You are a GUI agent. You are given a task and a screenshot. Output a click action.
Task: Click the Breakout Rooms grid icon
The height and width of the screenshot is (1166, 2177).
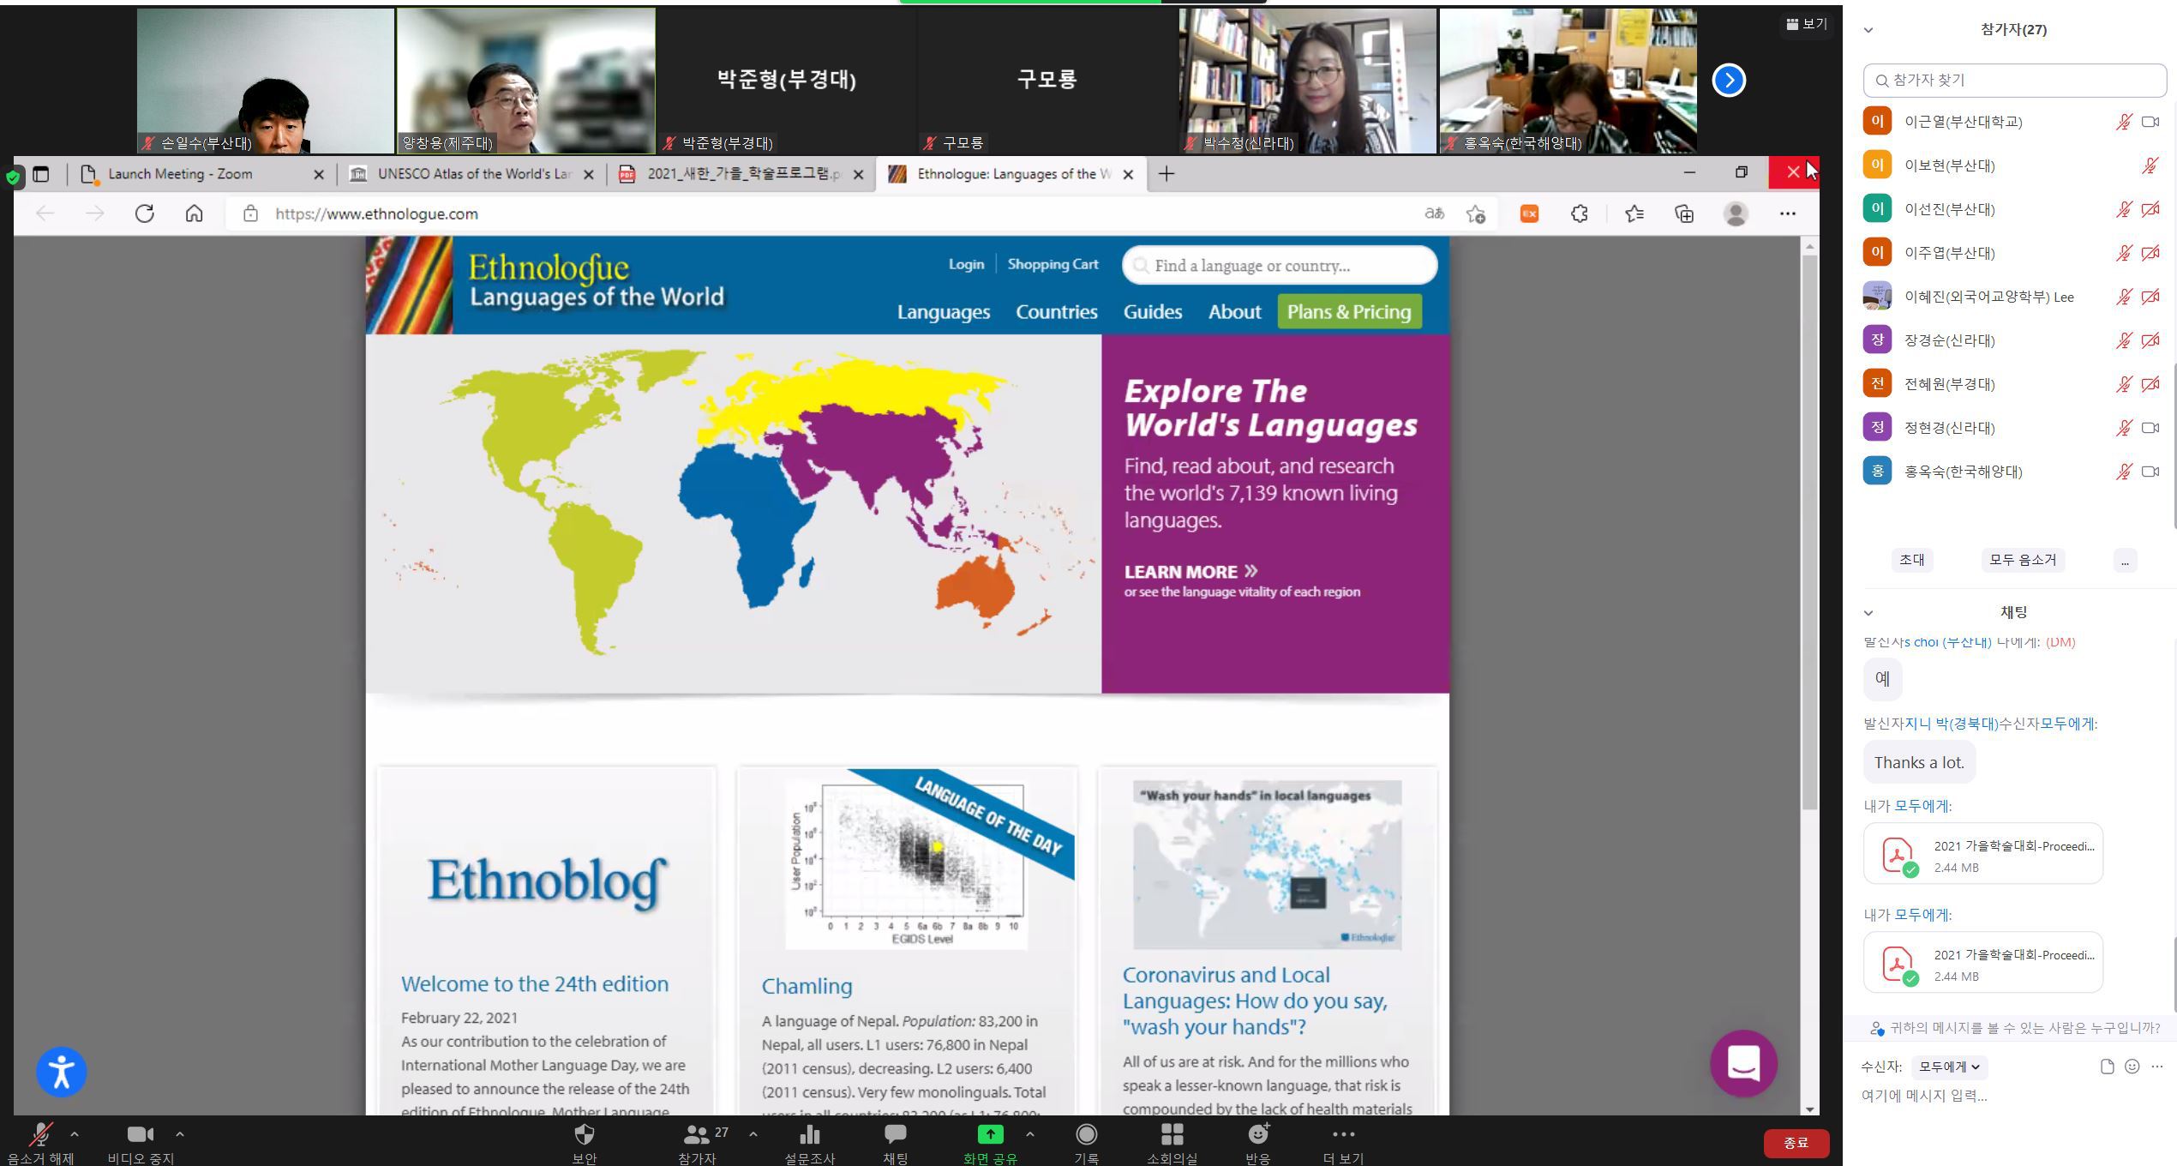(x=1172, y=1135)
